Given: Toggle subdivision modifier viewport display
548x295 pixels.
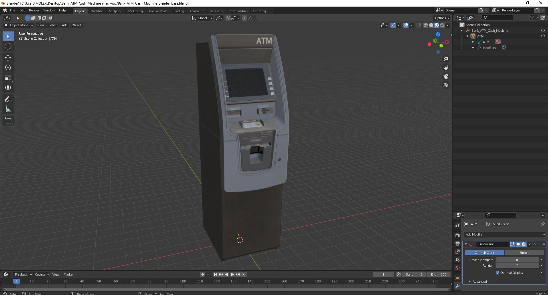Looking at the screenshot, I should point(518,244).
